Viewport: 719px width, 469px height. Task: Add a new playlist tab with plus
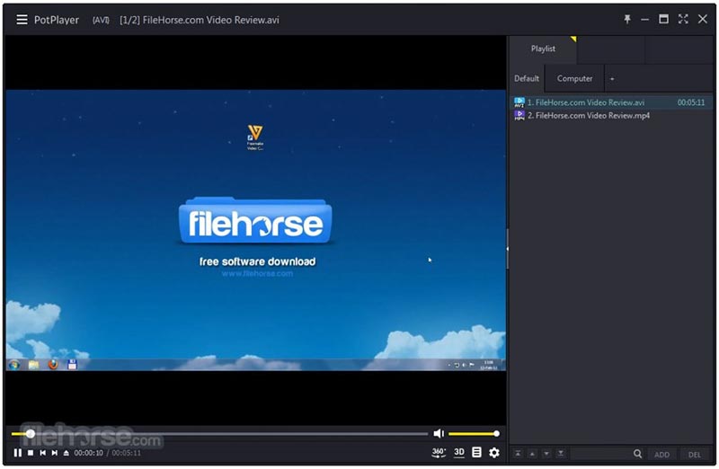click(x=612, y=78)
